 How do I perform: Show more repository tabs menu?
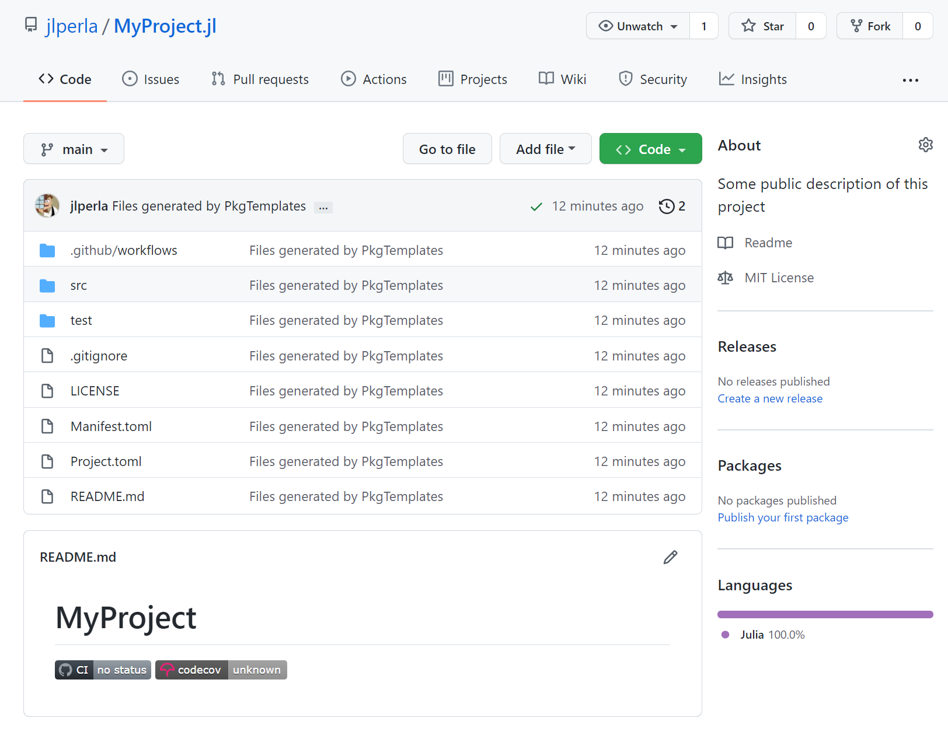click(x=910, y=80)
